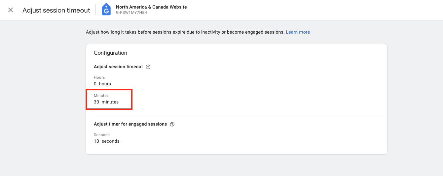Click the 30 minutes value
Screen dimensions: 443x176
pos(106,102)
